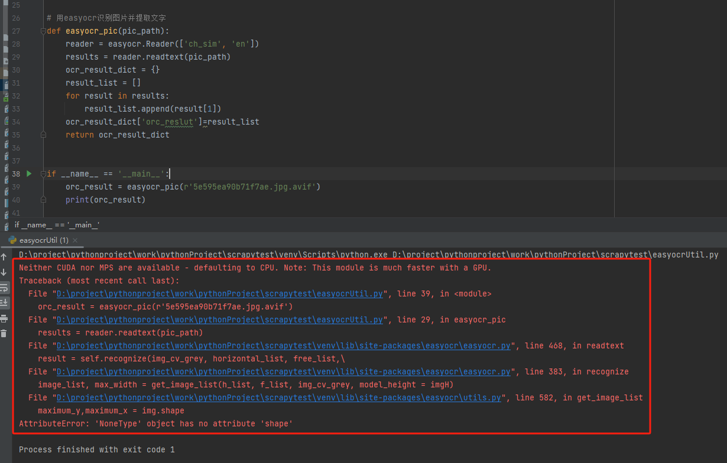Click Python icon on easyocrUtil run tab
Screen dimensions: 727x463
[12, 240]
